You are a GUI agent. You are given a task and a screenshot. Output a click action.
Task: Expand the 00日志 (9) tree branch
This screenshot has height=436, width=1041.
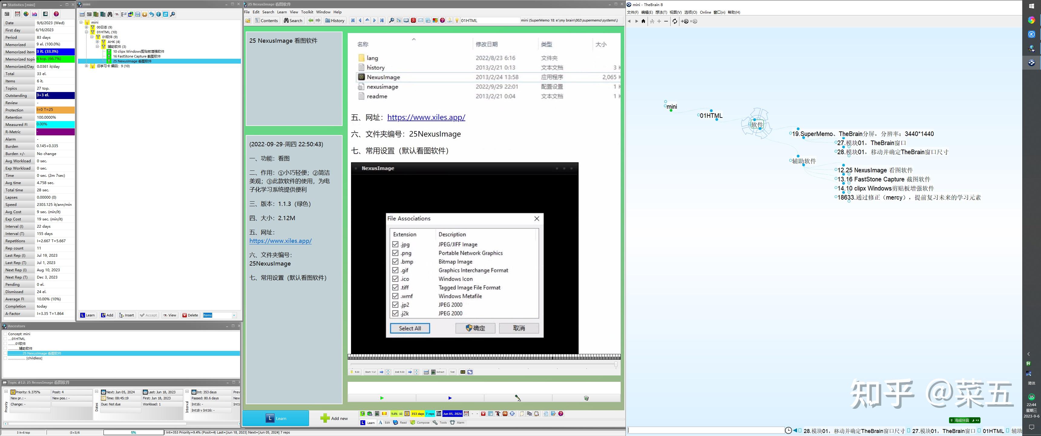coord(87,27)
